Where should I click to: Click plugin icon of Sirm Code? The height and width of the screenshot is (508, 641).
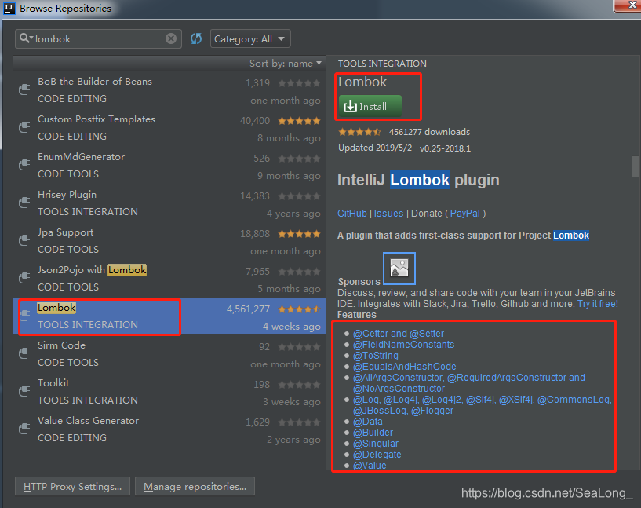[x=24, y=353]
